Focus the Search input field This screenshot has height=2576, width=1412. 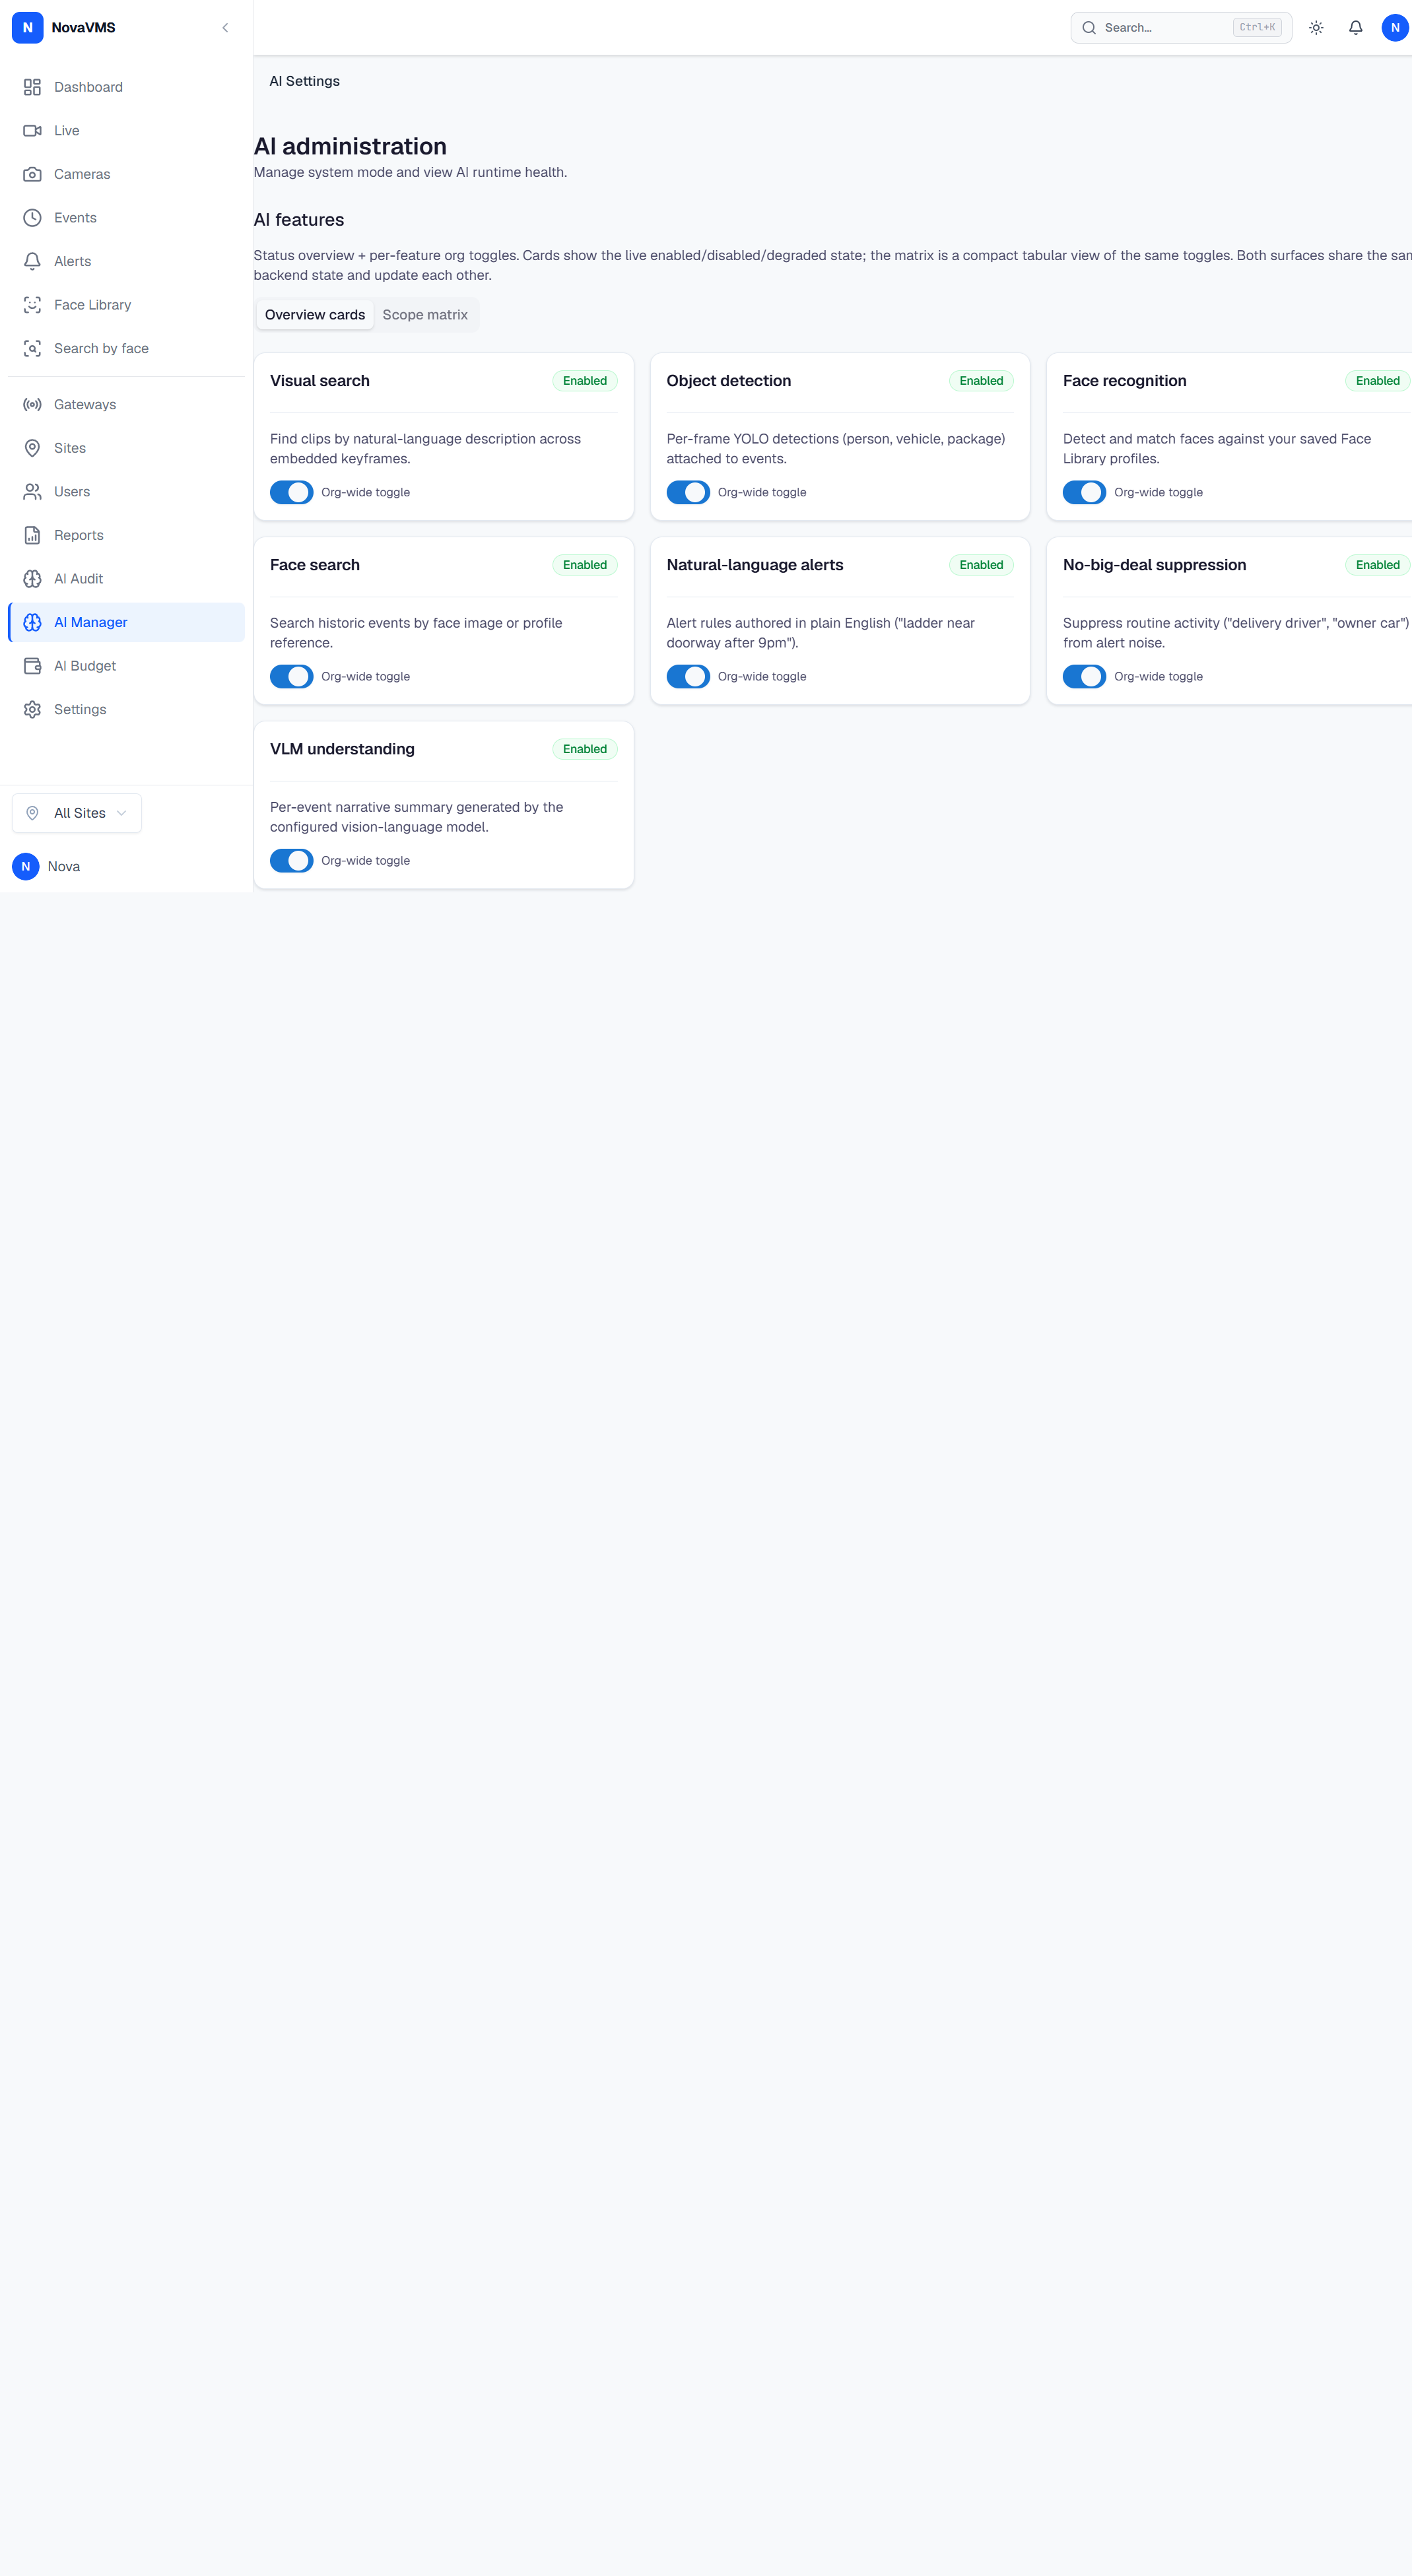tap(1181, 28)
